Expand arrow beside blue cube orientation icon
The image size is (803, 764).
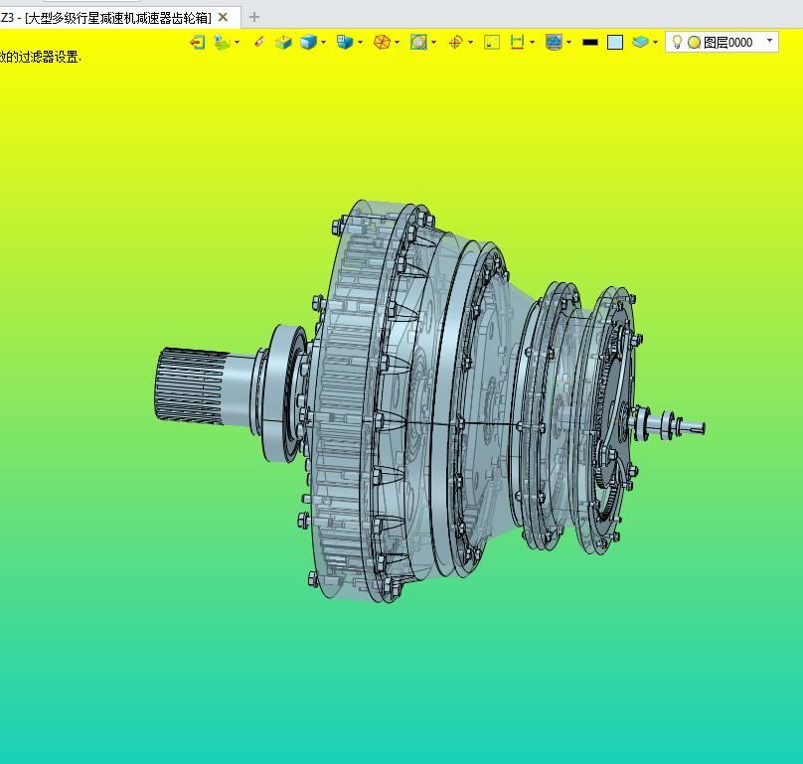click(x=361, y=43)
